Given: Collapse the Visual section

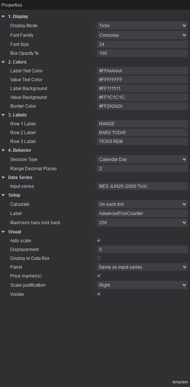Looking at the screenshot, I should click(x=3, y=232).
